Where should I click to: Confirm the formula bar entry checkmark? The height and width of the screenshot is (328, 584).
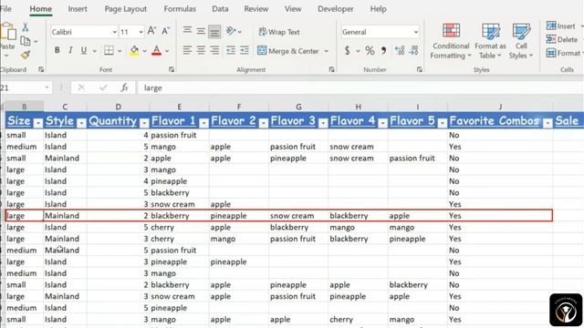coord(103,87)
